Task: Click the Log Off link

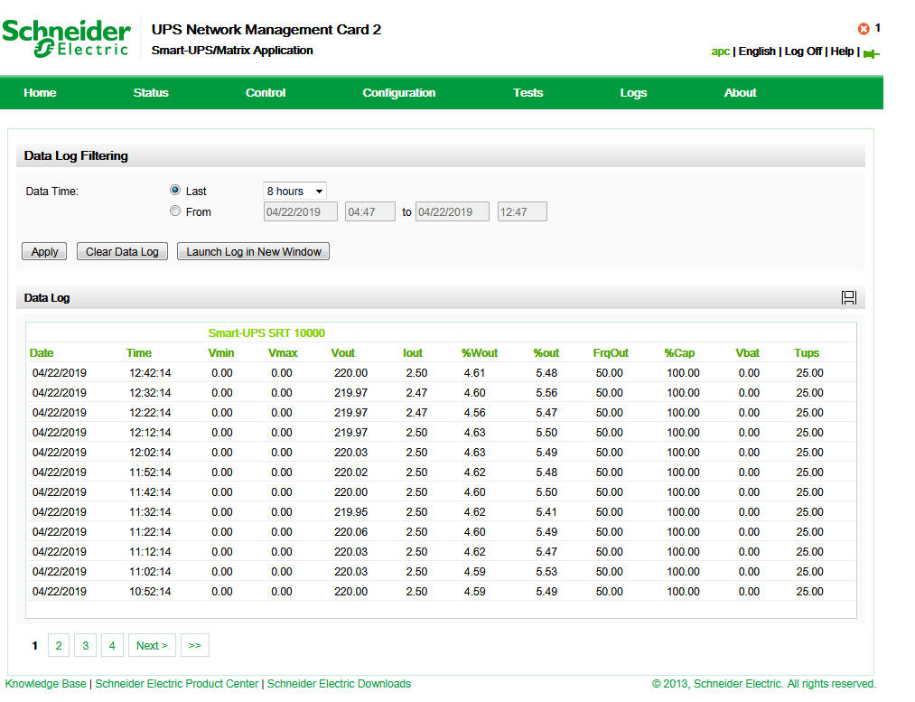Action: [x=802, y=51]
